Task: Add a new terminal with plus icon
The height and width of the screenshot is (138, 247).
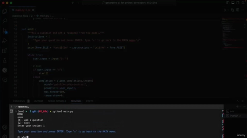Action: pyautogui.click(x=237, y=107)
